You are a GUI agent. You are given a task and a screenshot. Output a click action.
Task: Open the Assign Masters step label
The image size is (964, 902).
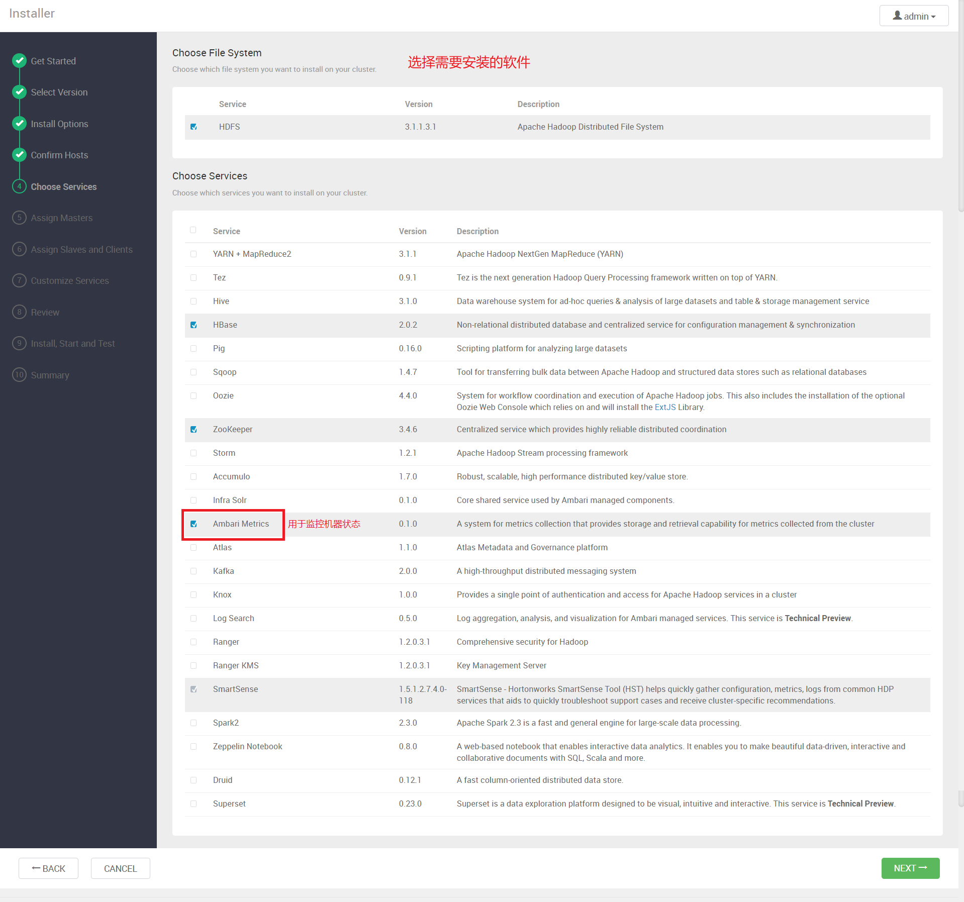pyautogui.click(x=62, y=218)
